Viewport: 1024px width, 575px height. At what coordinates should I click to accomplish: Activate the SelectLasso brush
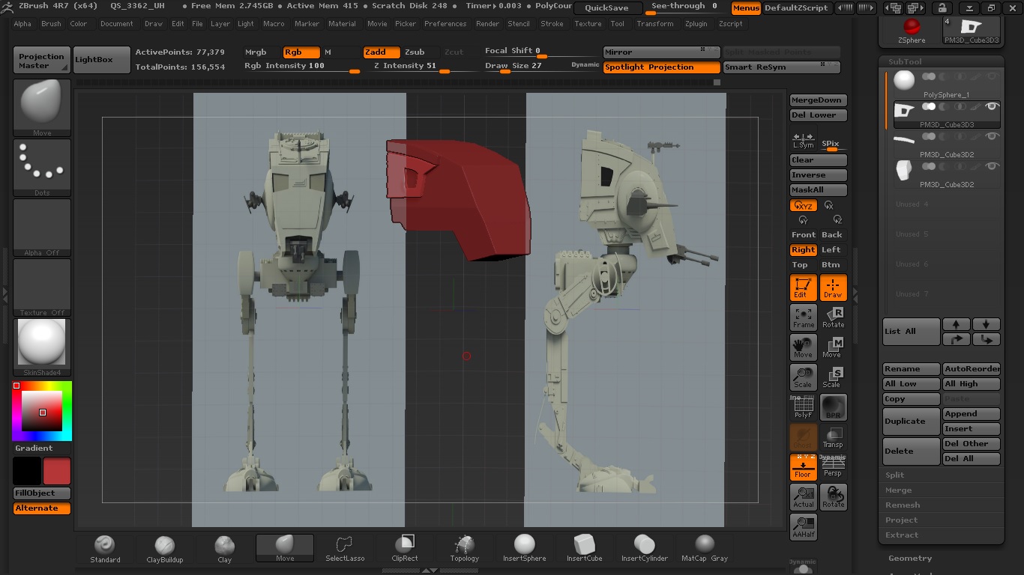click(x=345, y=549)
